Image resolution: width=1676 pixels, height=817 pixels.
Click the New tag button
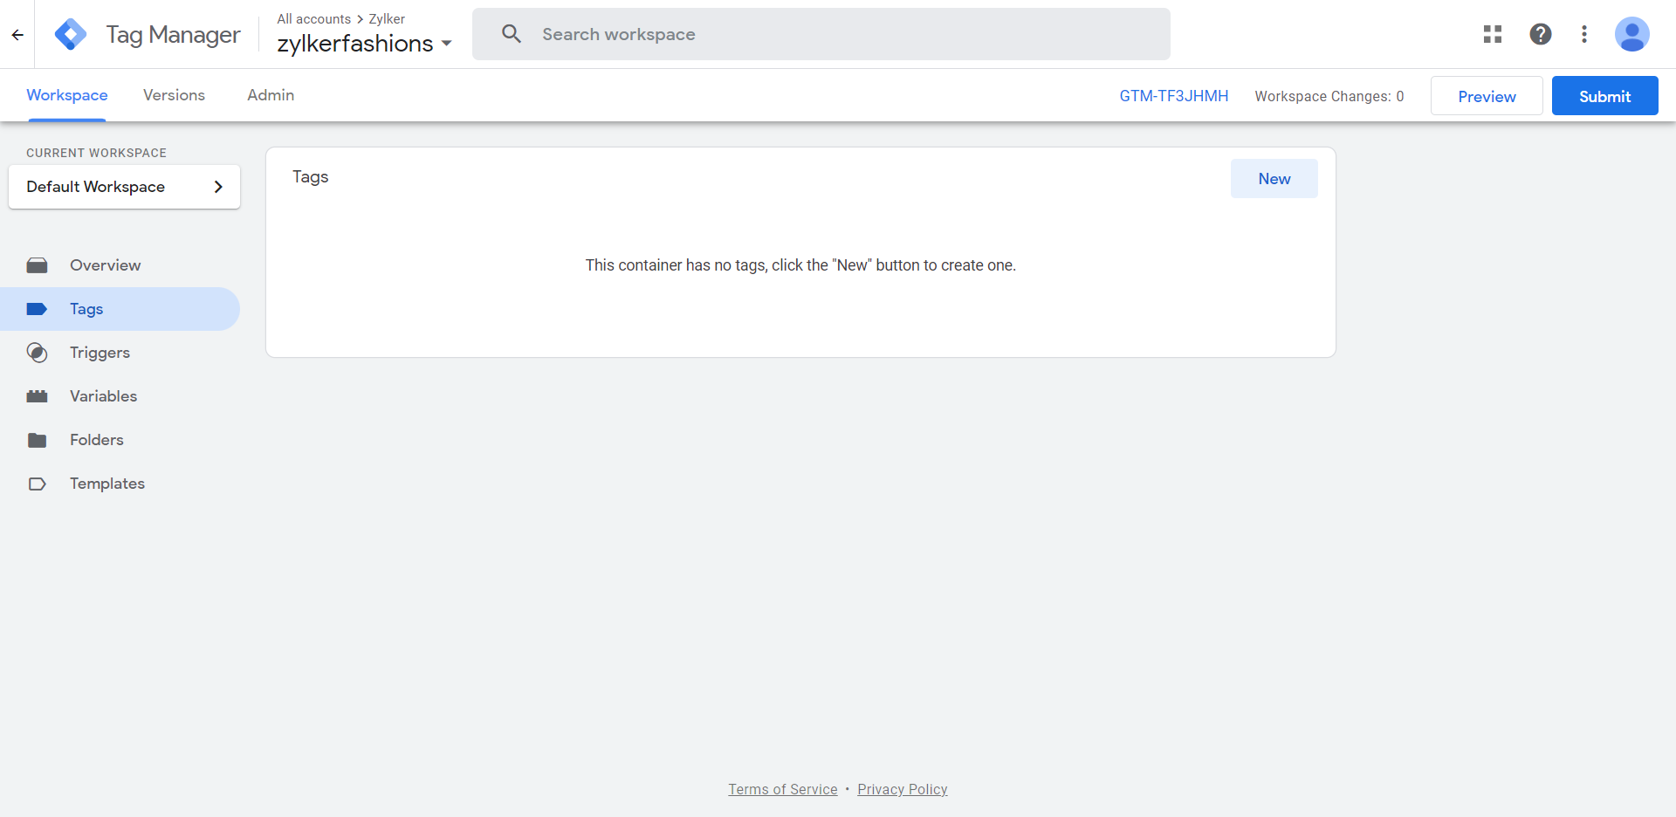1274,179
